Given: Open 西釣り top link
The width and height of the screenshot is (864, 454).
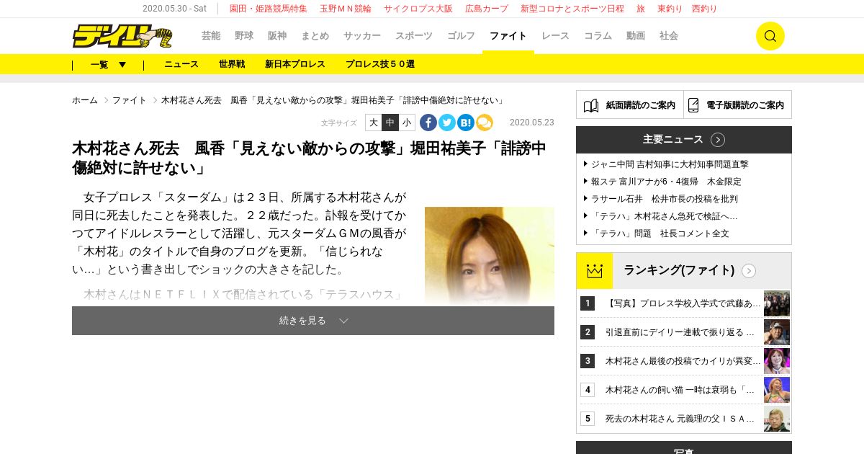Looking at the screenshot, I should [x=704, y=9].
